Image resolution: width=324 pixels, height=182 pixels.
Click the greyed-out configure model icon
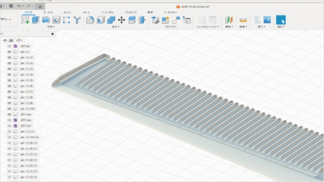pyautogui.click(x=202, y=20)
